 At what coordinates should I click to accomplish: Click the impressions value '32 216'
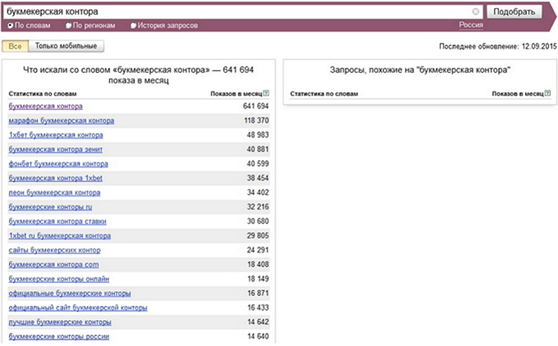[258, 207]
